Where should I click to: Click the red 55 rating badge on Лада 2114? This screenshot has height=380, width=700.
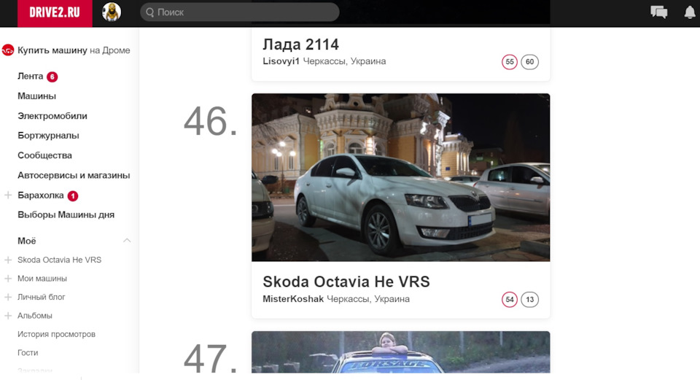pyautogui.click(x=510, y=61)
